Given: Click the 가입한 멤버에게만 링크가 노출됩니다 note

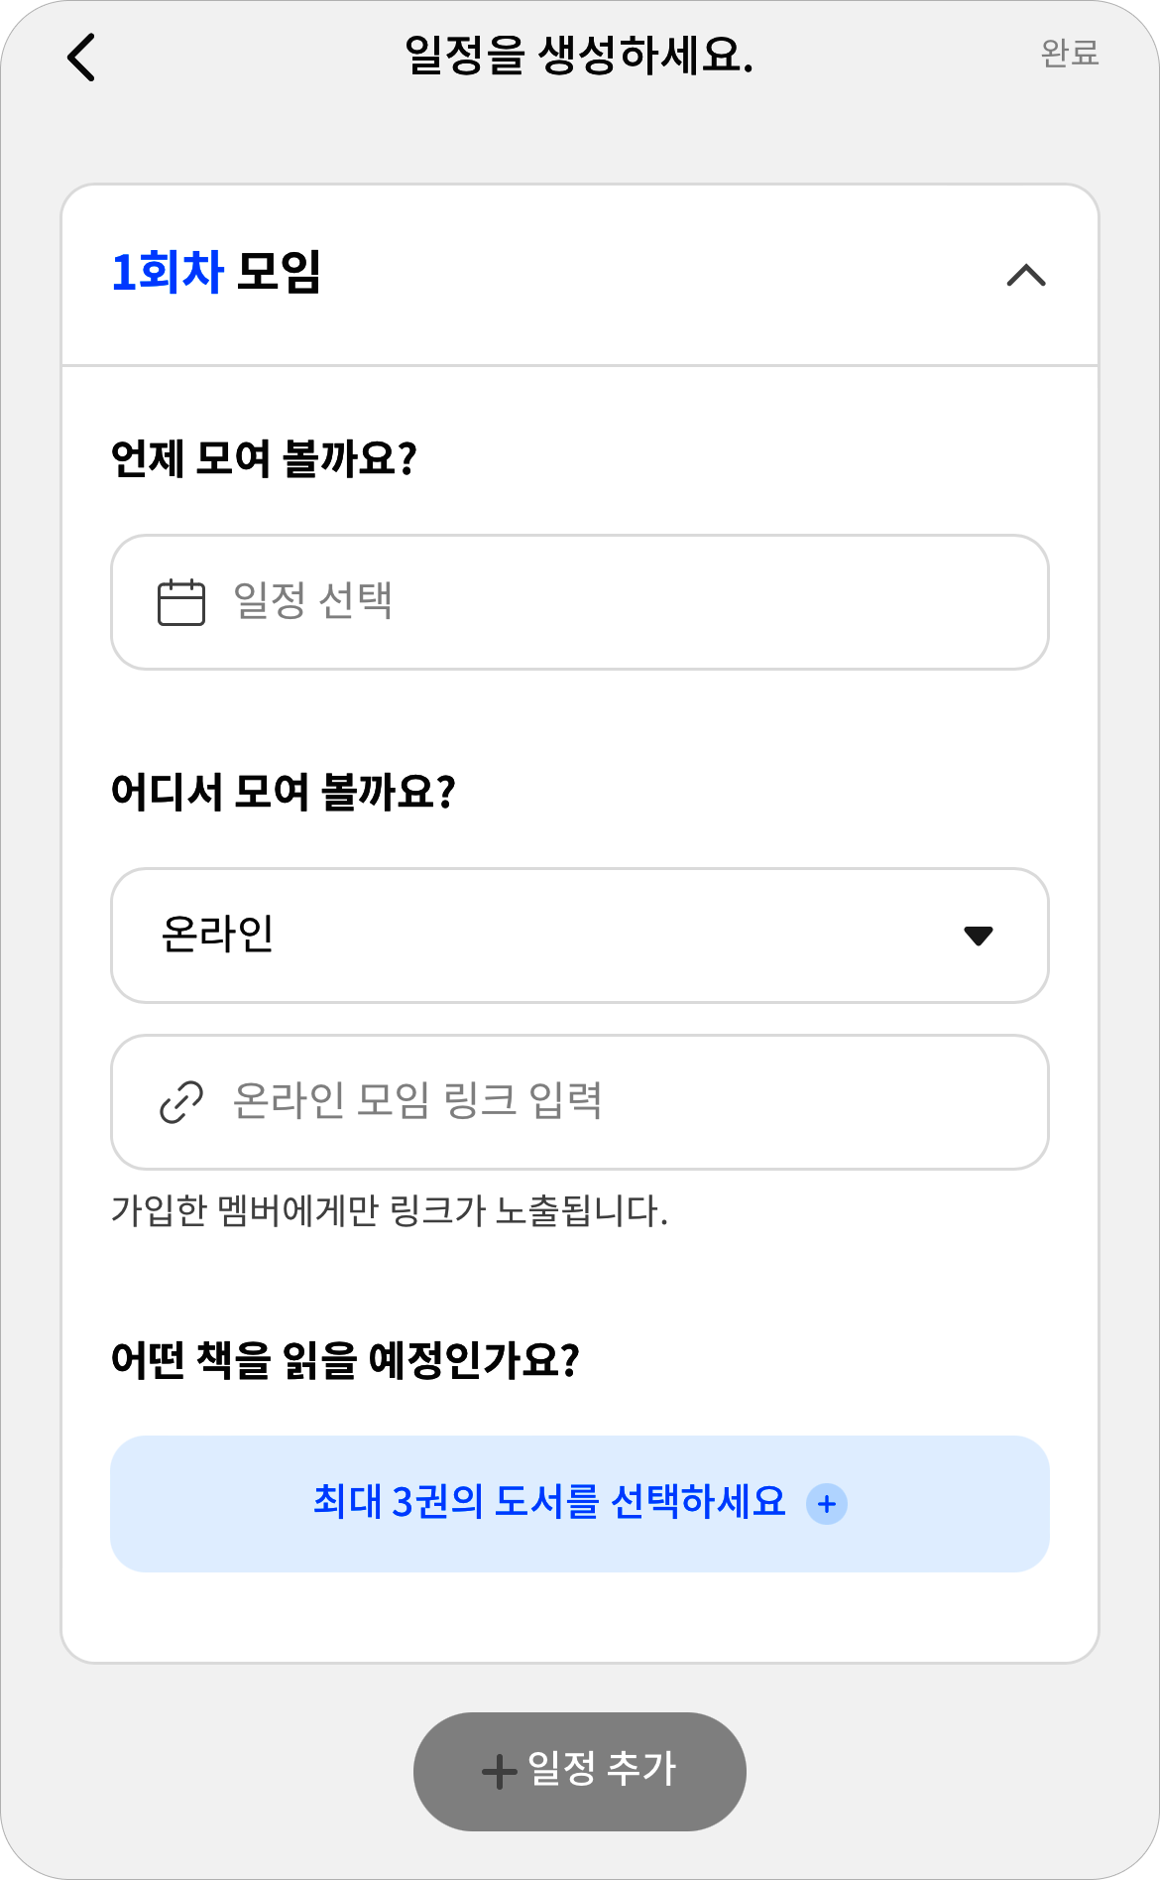Looking at the screenshot, I should tap(390, 1211).
